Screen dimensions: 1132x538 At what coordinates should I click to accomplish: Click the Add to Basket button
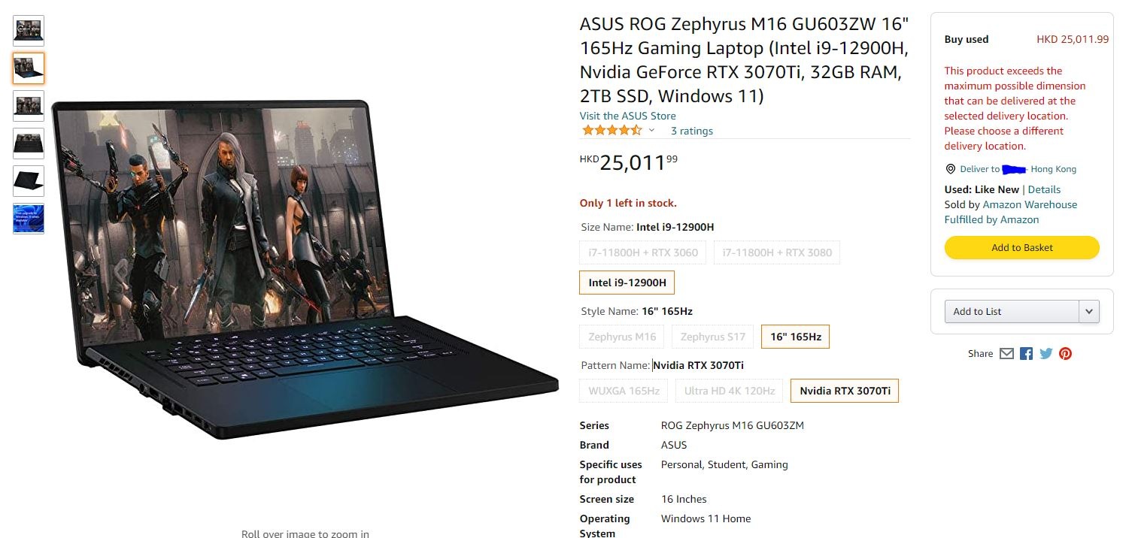pyautogui.click(x=1021, y=247)
